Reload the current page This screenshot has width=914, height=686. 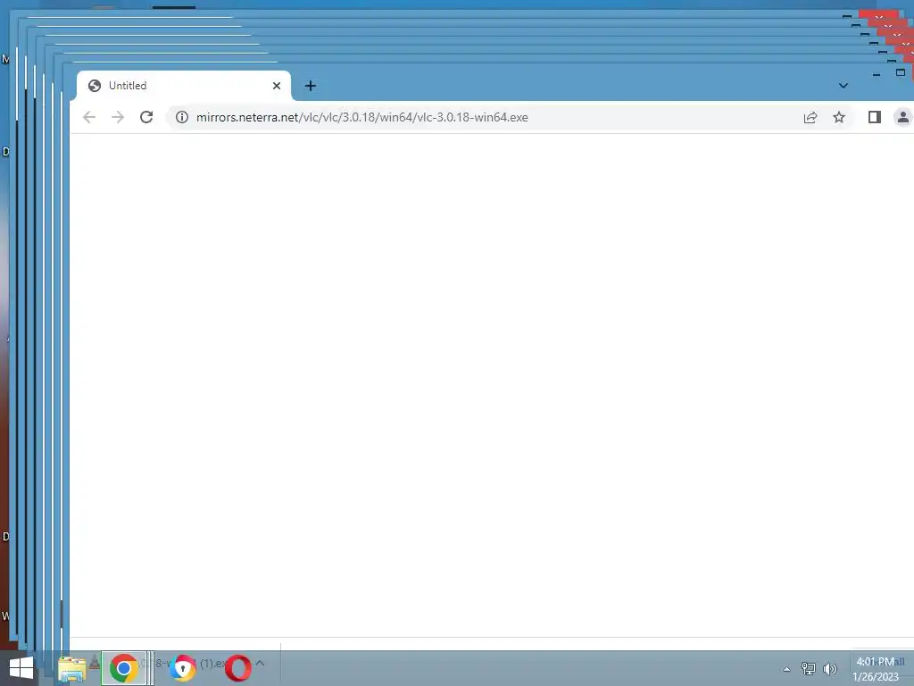click(x=146, y=117)
